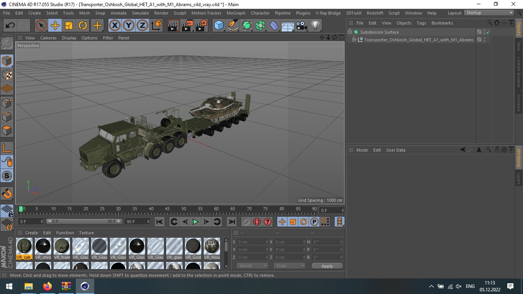Toggle Z axis lock
The height and width of the screenshot is (294, 523).
(x=142, y=26)
